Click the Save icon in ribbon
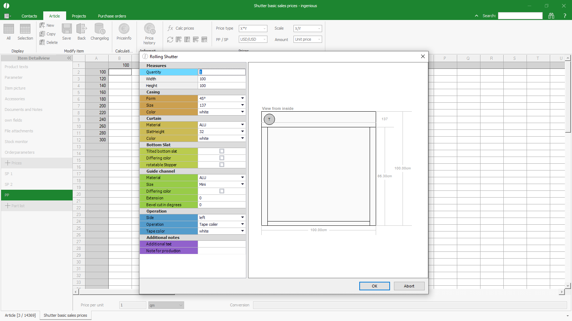The height and width of the screenshot is (321, 572). point(66,29)
